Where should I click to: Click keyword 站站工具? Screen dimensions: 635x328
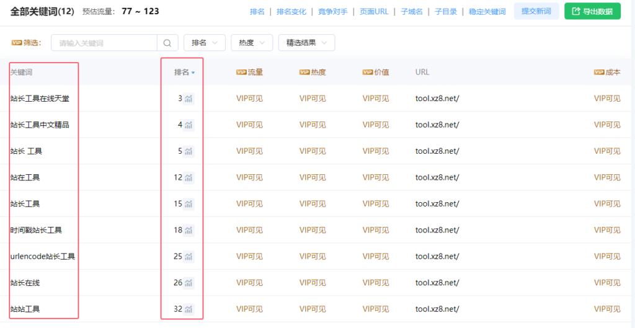(x=25, y=309)
